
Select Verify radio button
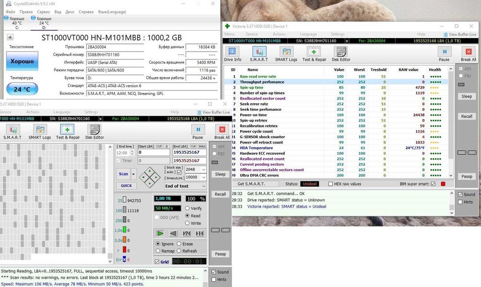tap(187, 208)
